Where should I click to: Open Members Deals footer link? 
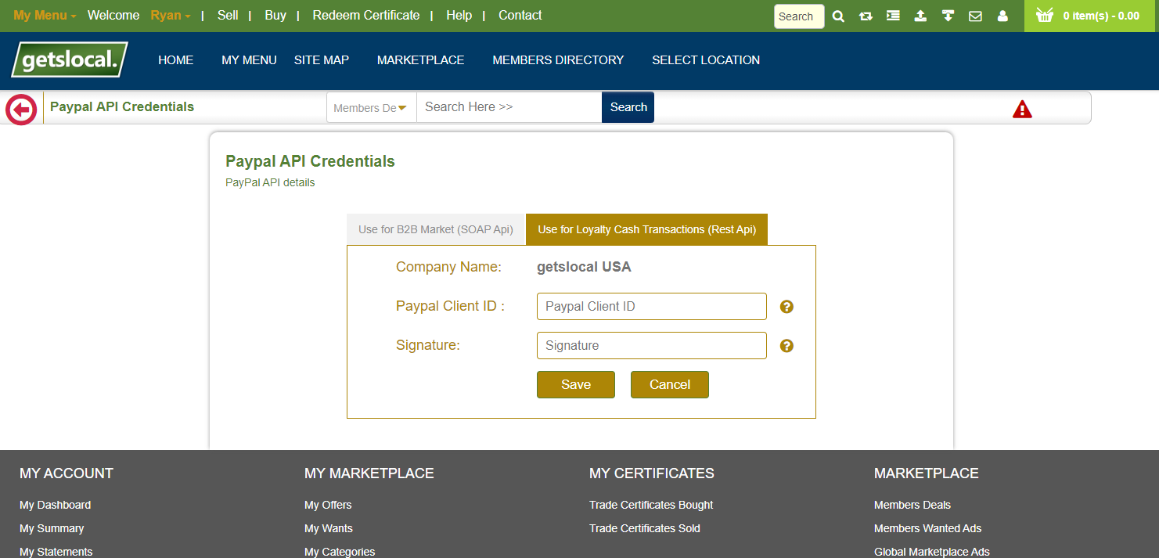(912, 505)
